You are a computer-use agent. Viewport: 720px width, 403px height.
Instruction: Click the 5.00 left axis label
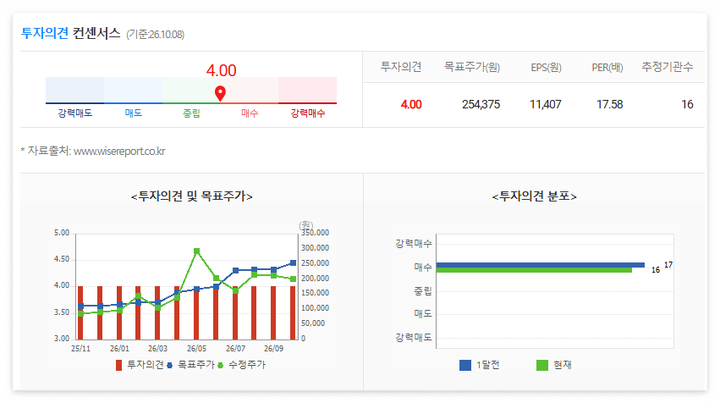62,233
